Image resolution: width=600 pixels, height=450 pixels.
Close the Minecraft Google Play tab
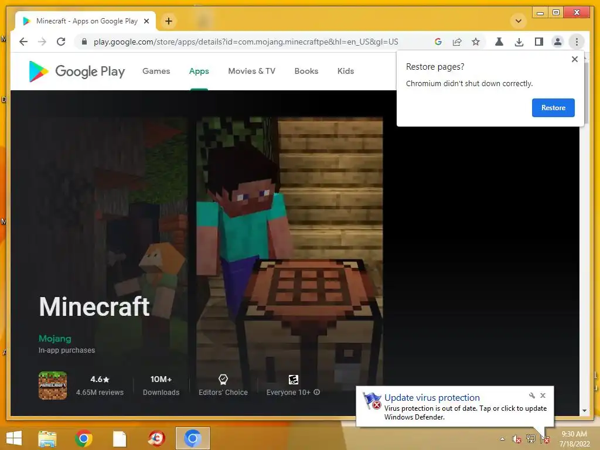(146, 21)
